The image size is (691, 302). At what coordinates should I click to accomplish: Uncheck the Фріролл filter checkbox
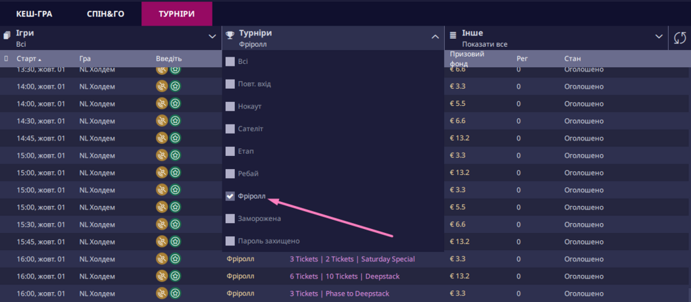click(x=230, y=196)
